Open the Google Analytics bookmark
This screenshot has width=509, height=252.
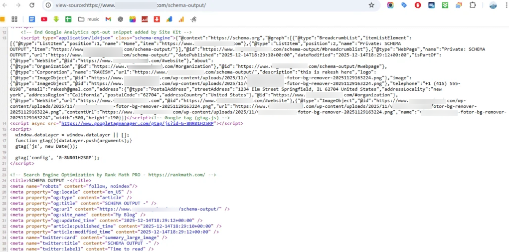[x=181, y=19]
